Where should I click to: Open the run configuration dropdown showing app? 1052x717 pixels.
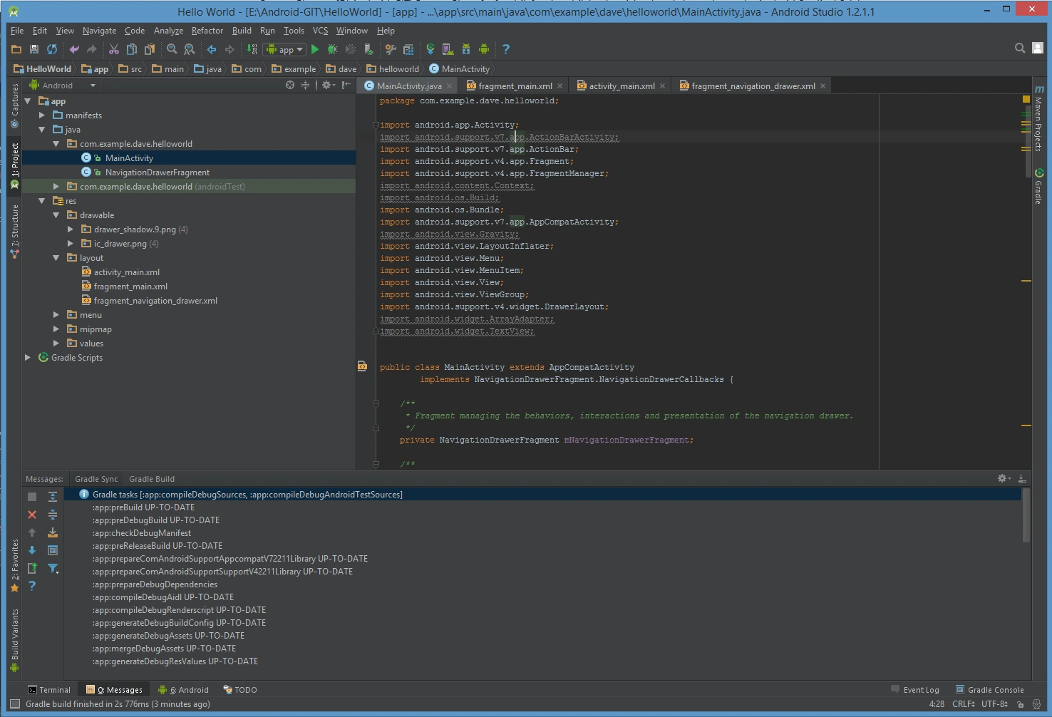click(x=284, y=49)
